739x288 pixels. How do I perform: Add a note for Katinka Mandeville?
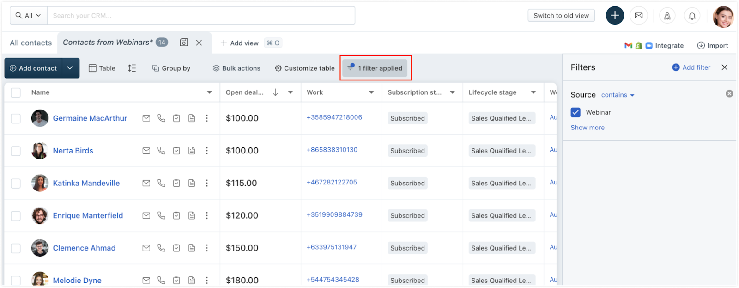[192, 183]
